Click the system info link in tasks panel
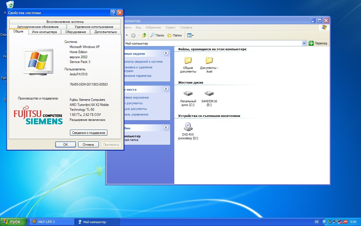 tap(143, 62)
